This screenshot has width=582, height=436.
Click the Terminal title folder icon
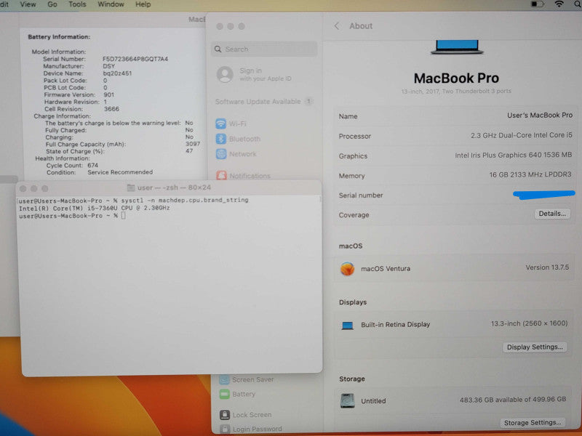click(131, 187)
